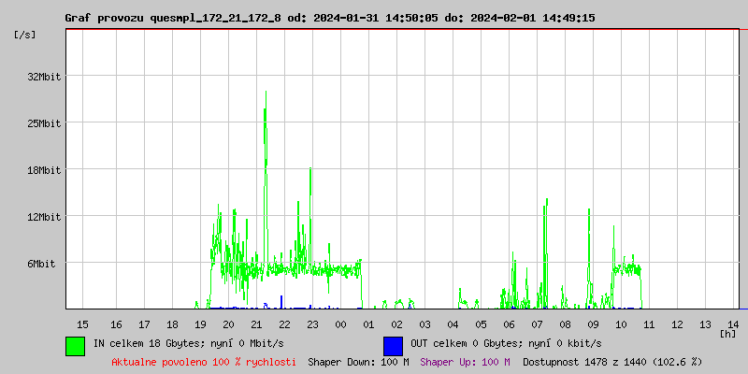Click the red 'Aktualne povoleno 100 % rychlosti' text
748x374 pixels.
(x=204, y=362)
